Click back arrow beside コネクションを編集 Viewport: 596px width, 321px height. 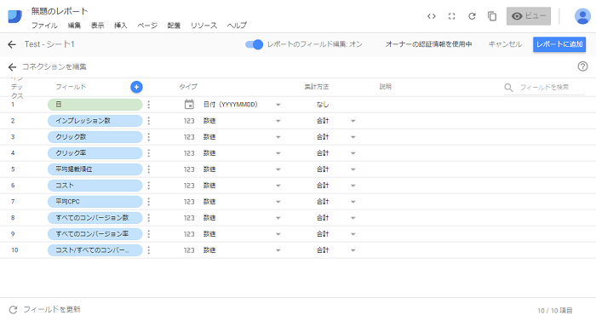tap(12, 67)
